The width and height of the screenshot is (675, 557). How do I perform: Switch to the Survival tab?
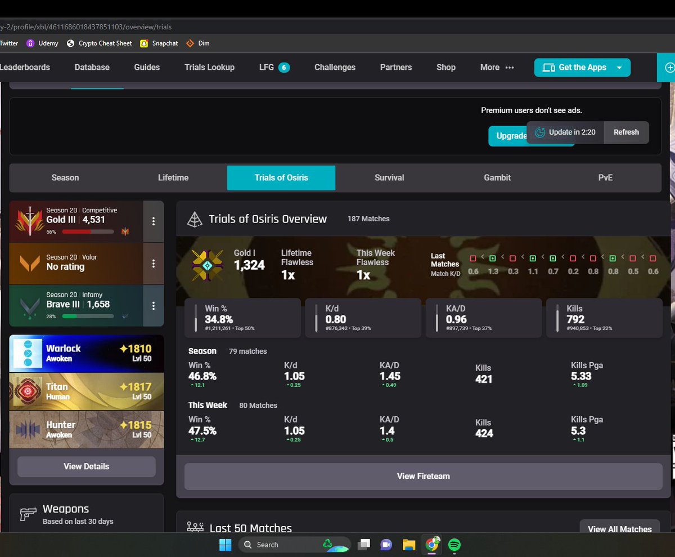click(x=389, y=177)
